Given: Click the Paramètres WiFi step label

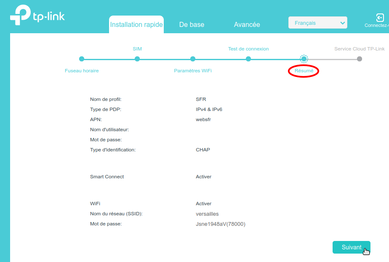Looking at the screenshot, I should (x=193, y=71).
